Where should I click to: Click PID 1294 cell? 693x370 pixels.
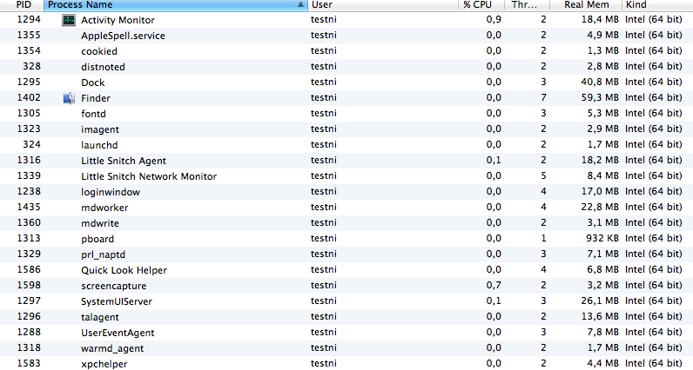[28, 19]
